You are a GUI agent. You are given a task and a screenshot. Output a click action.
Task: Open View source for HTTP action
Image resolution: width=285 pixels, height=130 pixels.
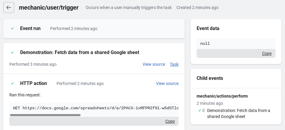167,83
